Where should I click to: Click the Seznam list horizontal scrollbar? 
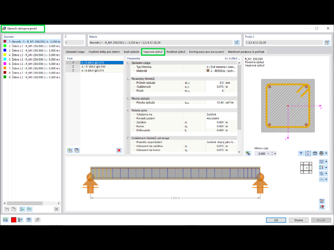[25, 203]
